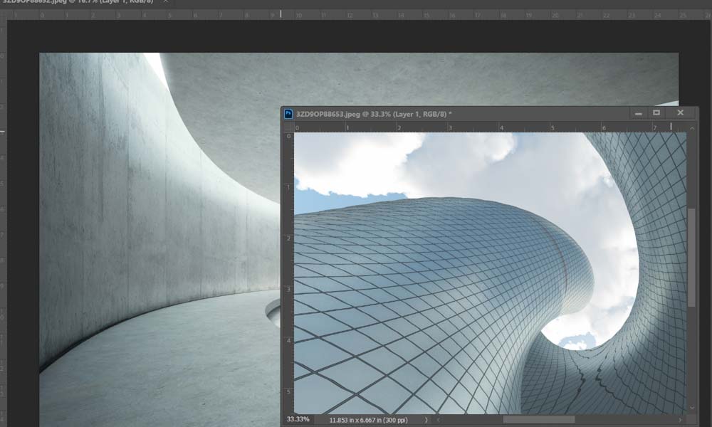Minimize the 3ZD9OP88653.jpeg floating window
This screenshot has width=712, height=427.
[x=639, y=112]
